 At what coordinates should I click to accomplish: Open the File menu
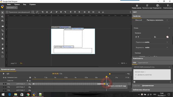pyautogui.click(x=9, y=4)
